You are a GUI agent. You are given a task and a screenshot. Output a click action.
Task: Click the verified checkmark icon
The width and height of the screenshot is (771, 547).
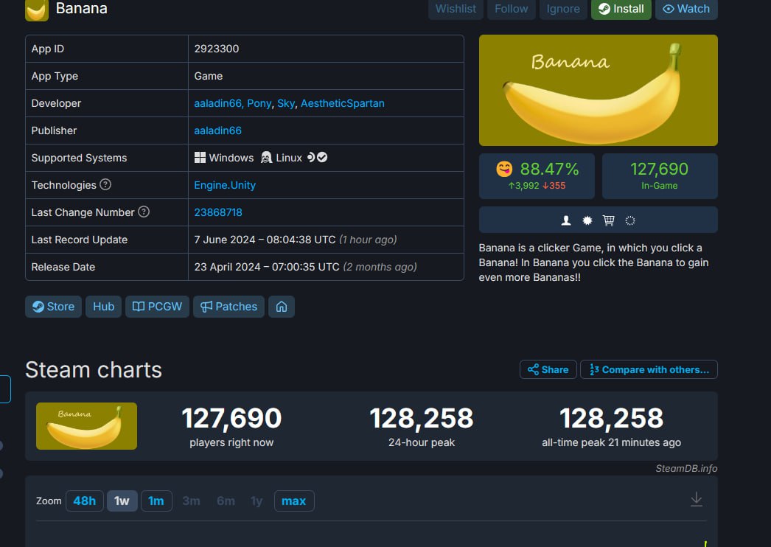[x=322, y=158]
